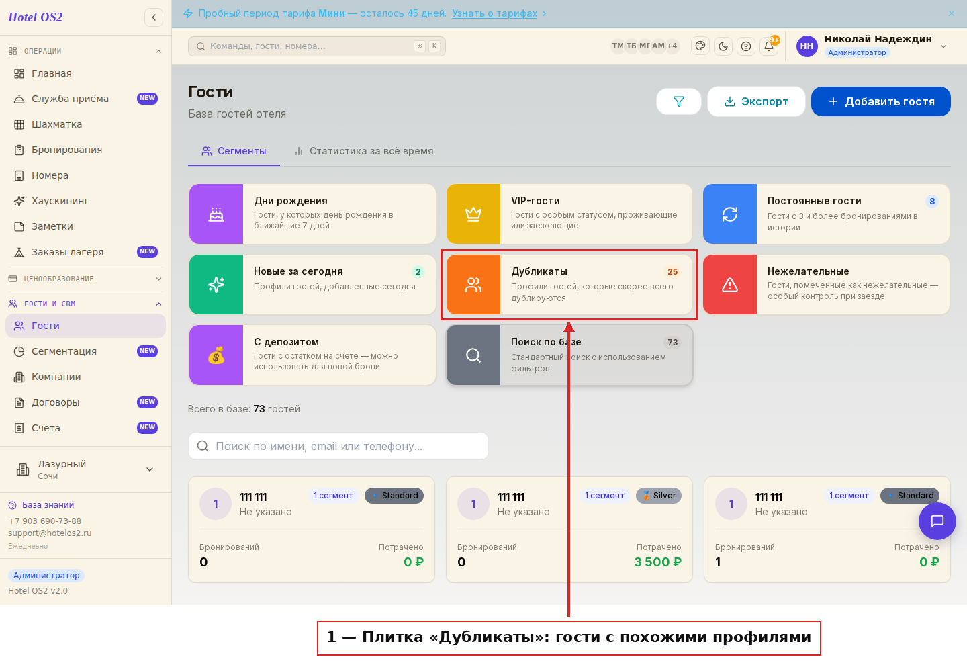Click the +7 903 690-73-88 phone number
The height and width of the screenshot is (671, 967).
point(44,521)
